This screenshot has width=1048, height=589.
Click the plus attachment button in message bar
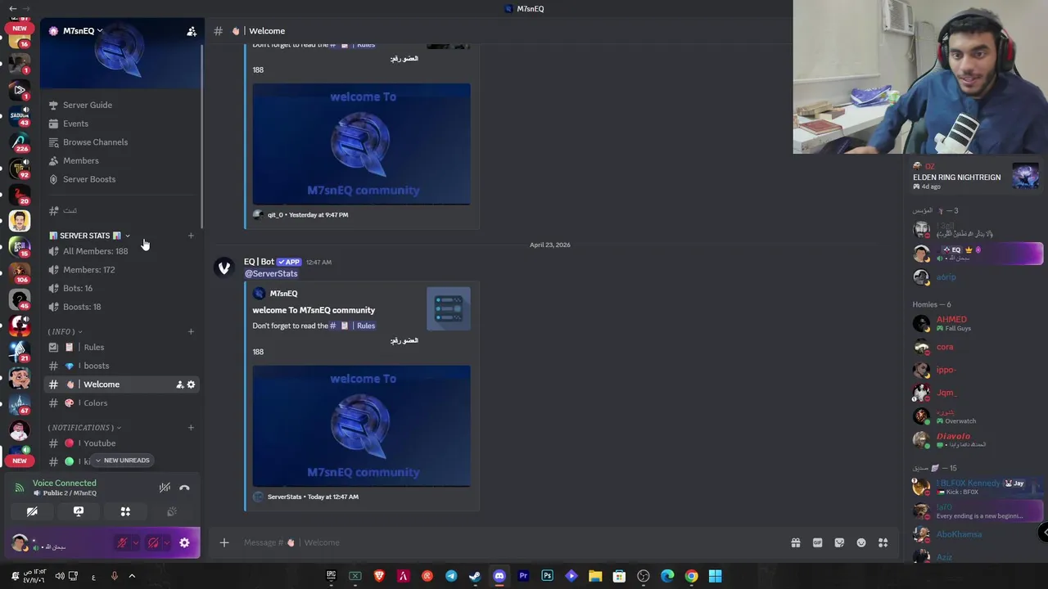click(224, 542)
